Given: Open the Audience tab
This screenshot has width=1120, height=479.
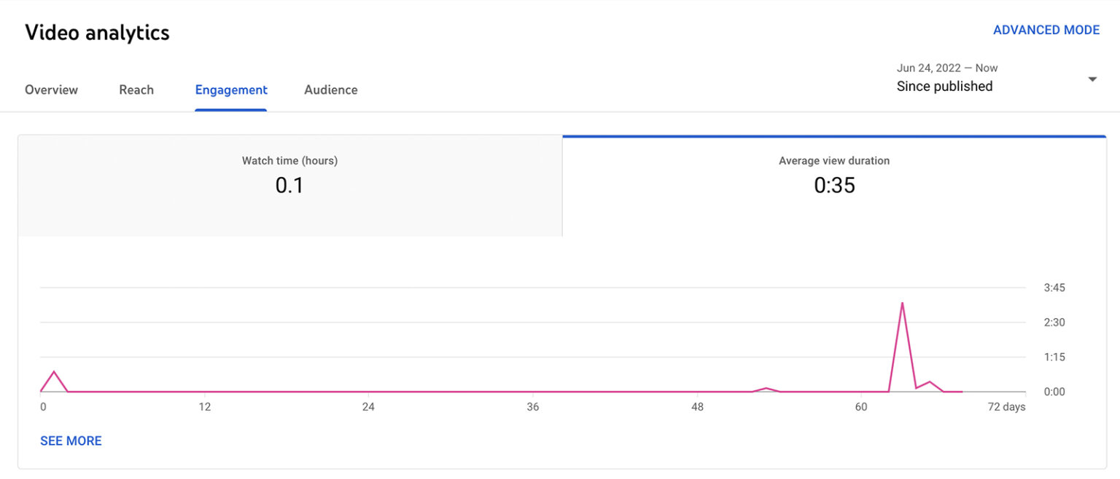Looking at the screenshot, I should pos(330,90).
